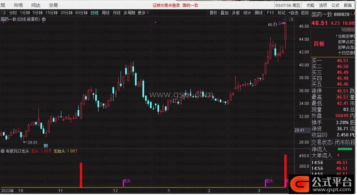Click the boxed 最高 price value
This screenshot has height=195, width=357.
tap(343, 97)
